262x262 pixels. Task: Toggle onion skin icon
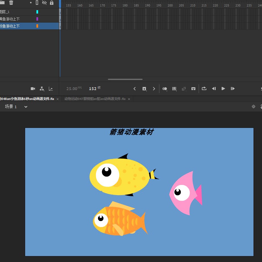coord(165,89)
